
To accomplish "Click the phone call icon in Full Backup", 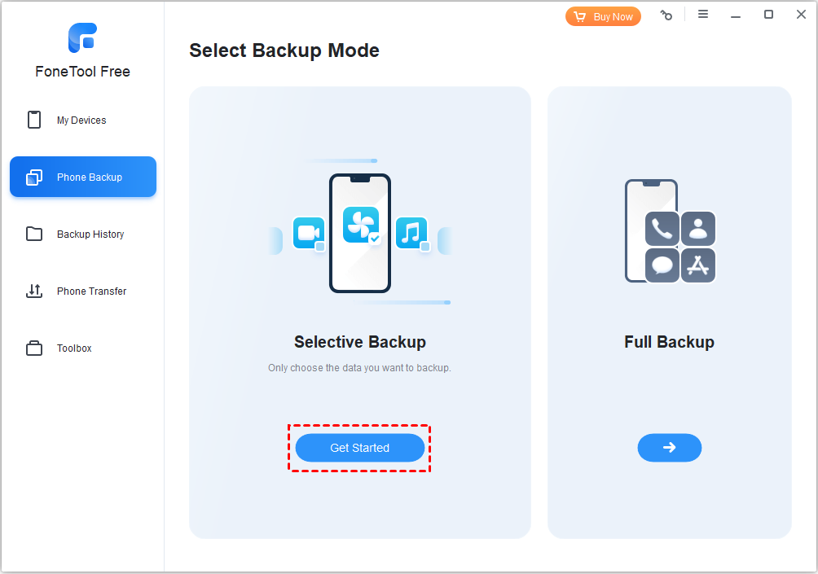I will coord(662,229).
